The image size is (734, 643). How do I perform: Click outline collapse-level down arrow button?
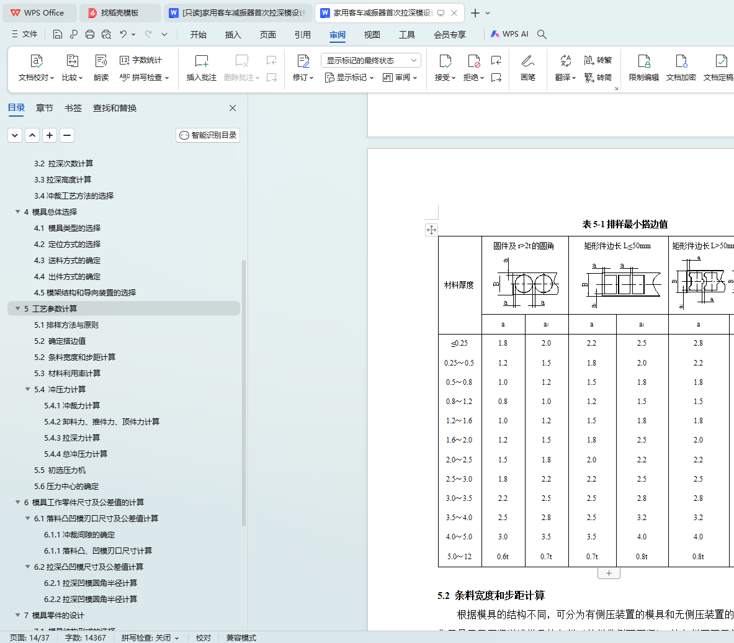click(15, 135)
